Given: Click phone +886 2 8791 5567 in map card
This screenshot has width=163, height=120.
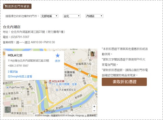Looking at the screenshot, I should click(18, 66).
